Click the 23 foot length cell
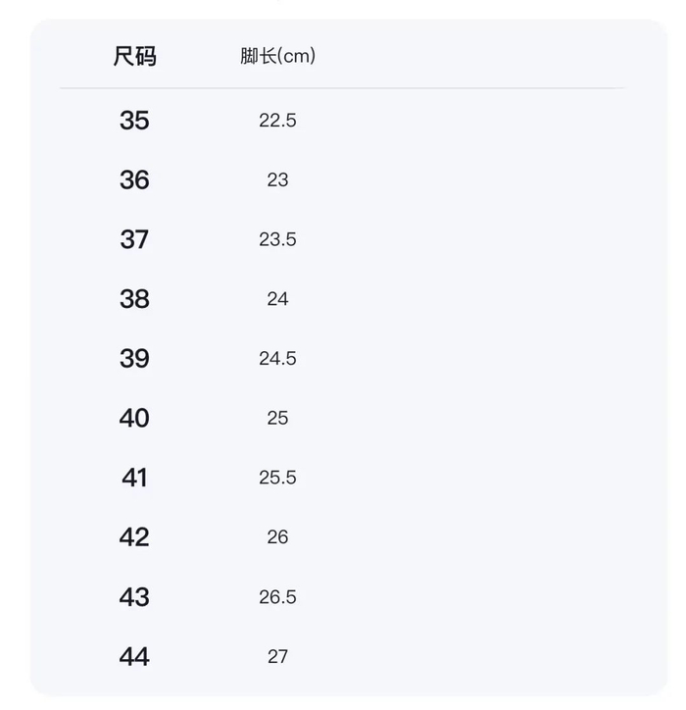Screen dimensions: 686x710 pos(277,180)
